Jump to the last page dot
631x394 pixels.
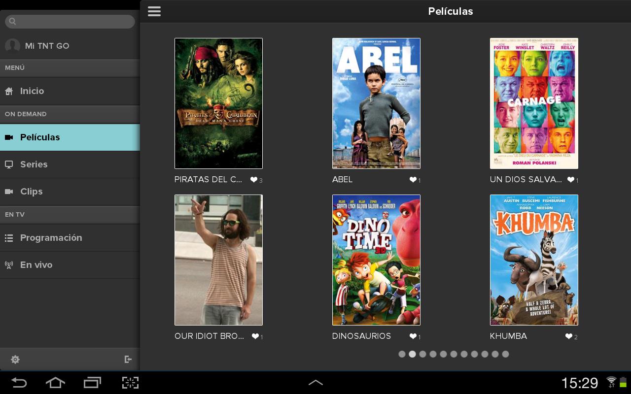(505, 354)
